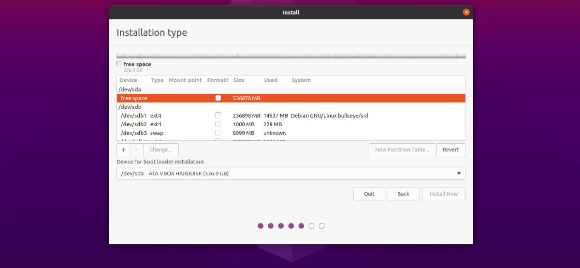Viewport: 580px width, 268px height.
Task: Click the minus icon to remove partition
Action: click(136, 149)
